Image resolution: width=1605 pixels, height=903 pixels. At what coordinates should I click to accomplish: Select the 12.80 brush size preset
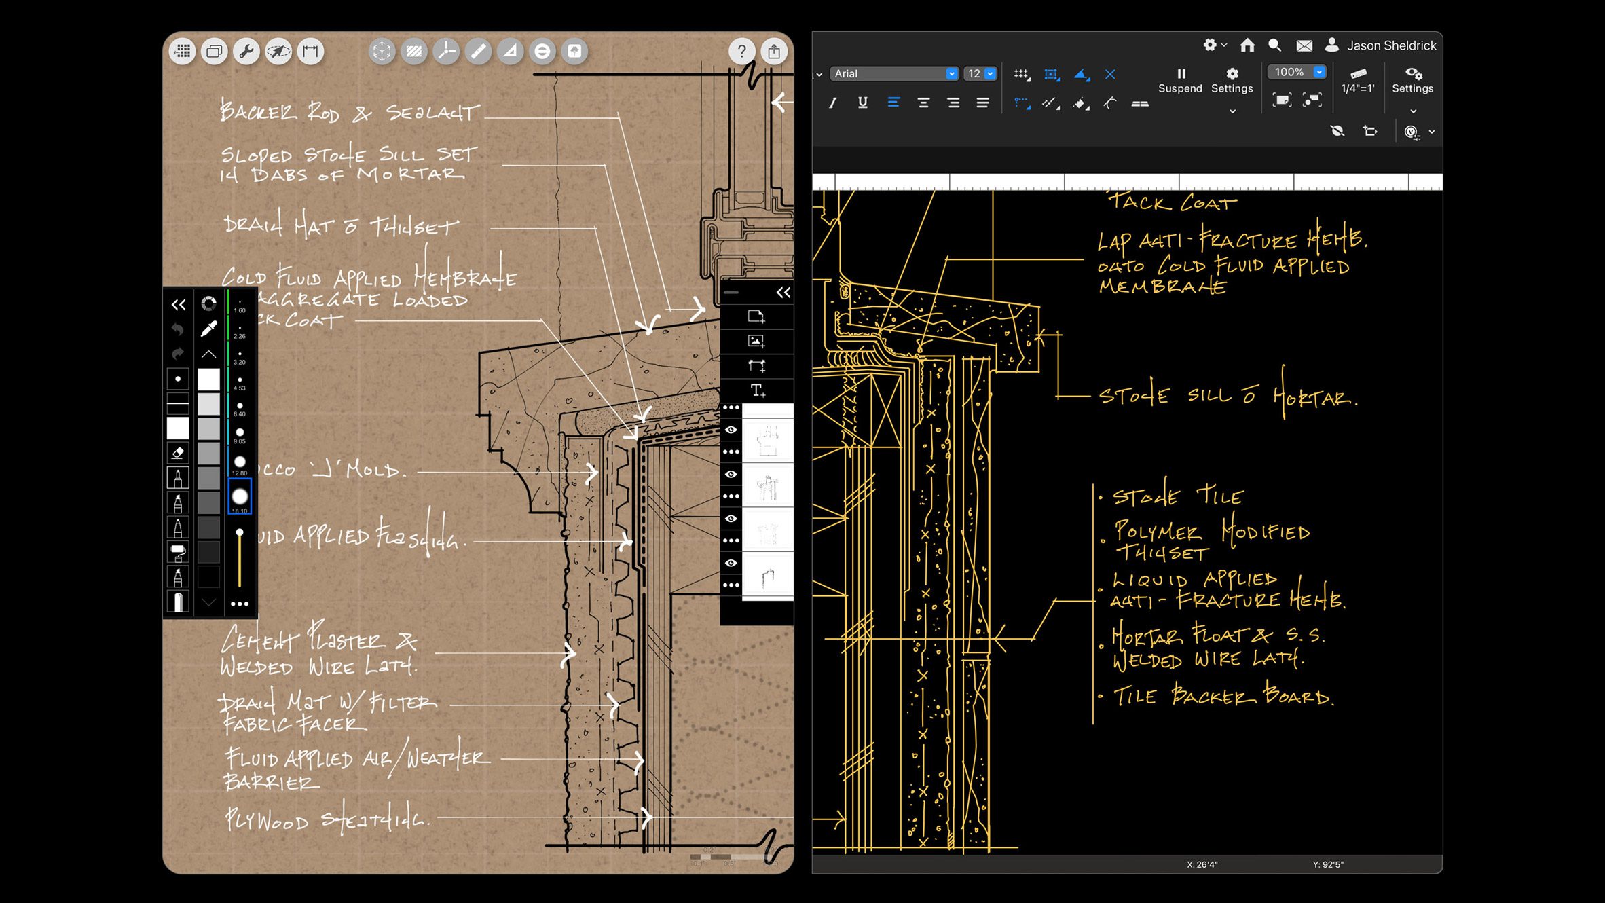coord(240,463)
